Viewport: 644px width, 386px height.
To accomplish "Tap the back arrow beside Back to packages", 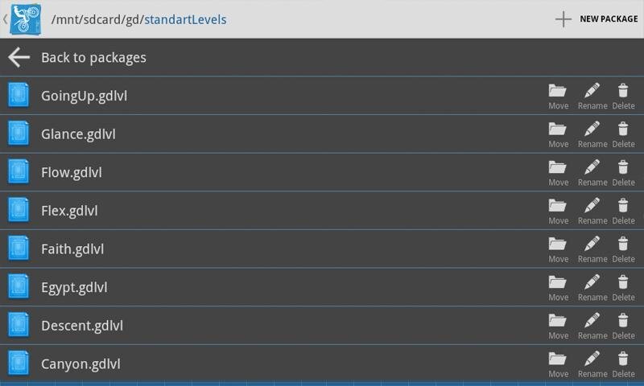I will (x=19, y=57).
